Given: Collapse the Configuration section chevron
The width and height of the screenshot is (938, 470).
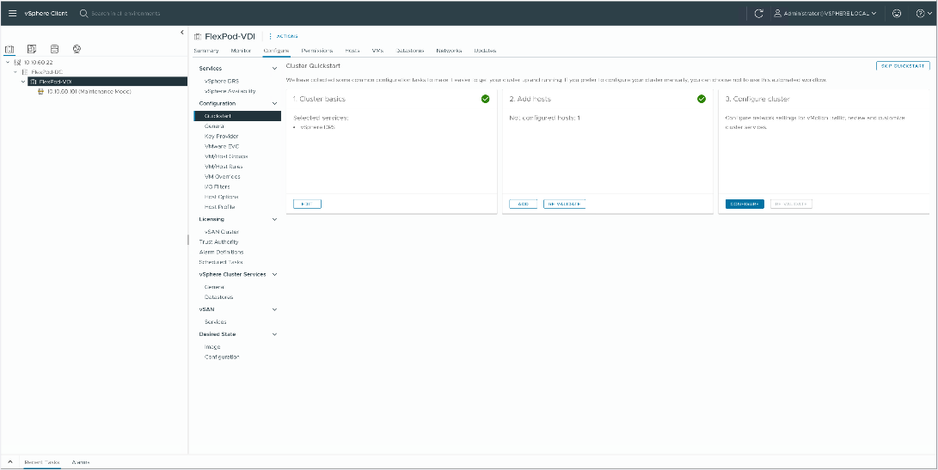Looking at the screenshot, I should point(274,103).
